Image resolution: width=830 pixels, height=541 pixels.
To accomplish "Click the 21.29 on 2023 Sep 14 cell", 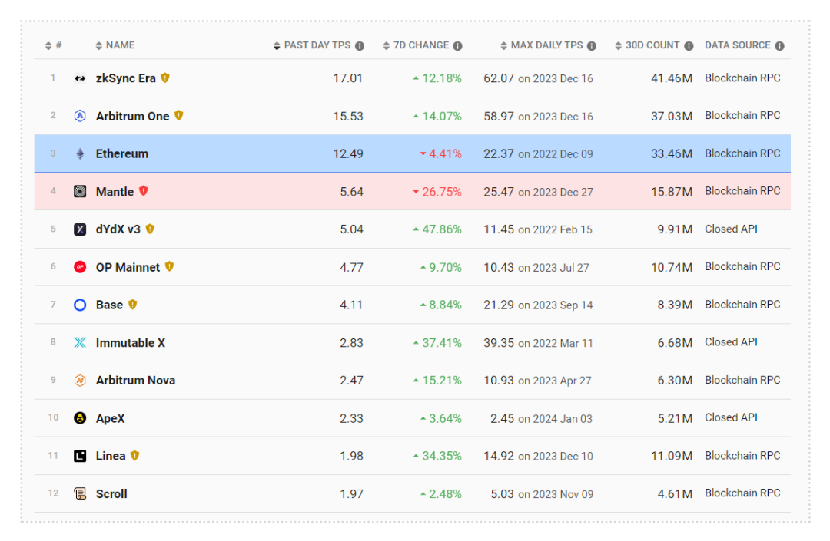I will click(x=538, y=305).
